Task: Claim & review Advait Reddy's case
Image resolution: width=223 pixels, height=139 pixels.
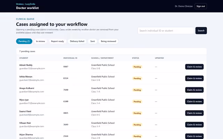Action: point(194,67)
